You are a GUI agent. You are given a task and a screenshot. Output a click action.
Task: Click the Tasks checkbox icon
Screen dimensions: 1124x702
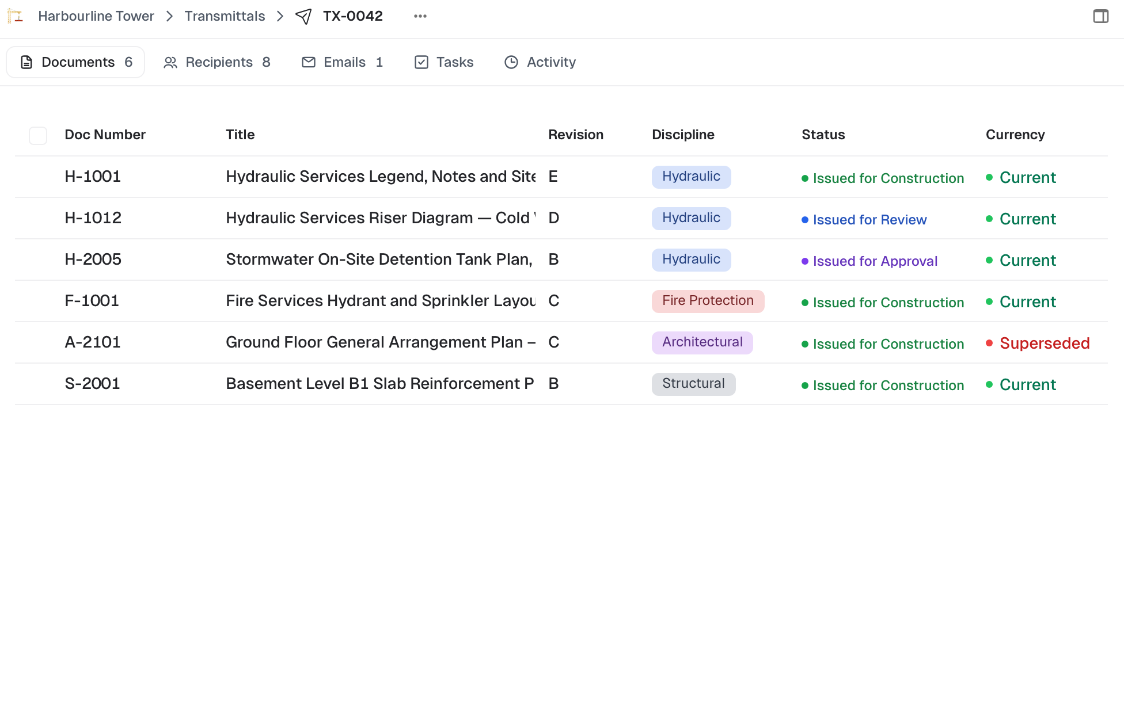click(421, 62)
